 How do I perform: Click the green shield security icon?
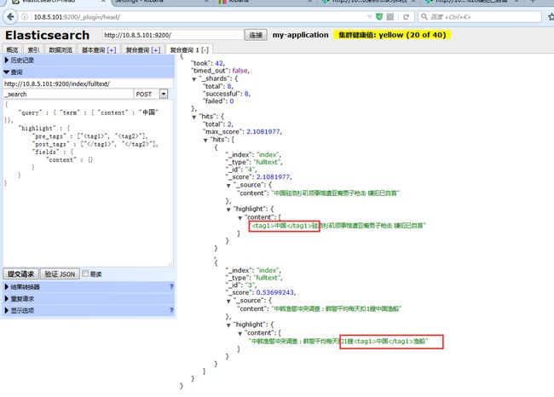379,16
